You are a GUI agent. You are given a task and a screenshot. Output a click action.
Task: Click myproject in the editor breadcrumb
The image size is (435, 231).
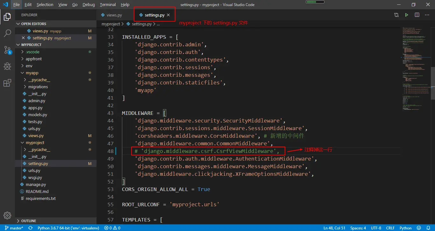tap(111, 24)
